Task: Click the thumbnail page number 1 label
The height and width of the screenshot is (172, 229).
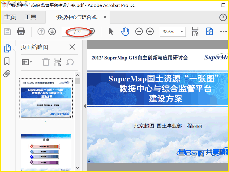Action: point(46,122)
